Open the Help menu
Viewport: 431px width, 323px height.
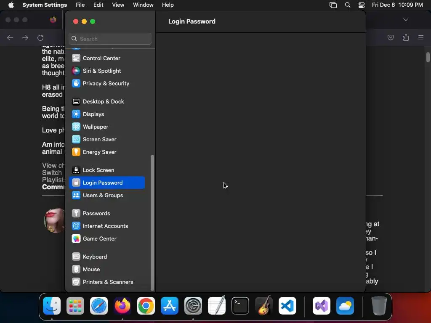pyautogui.click(x=168, y=5)
